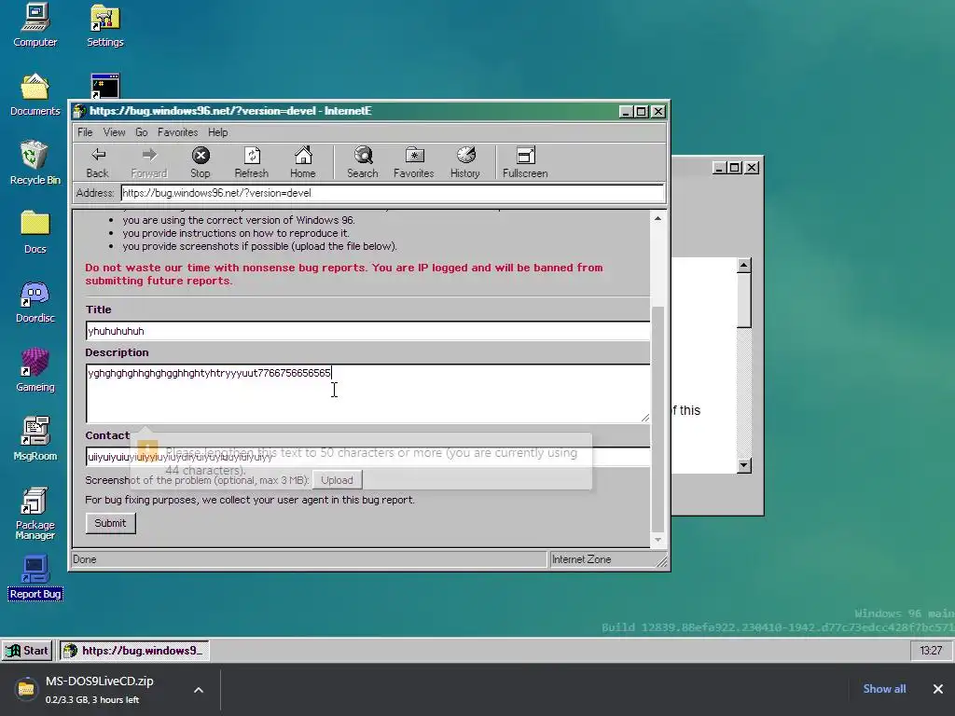Click page scrollbar up arrow in InternetE
Image resolution: width=955 pixels, height=716 pixels.
coord(657,218)
